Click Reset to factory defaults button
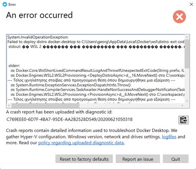The width and height of the screenshot is (196, 169). tap(84, 159)
